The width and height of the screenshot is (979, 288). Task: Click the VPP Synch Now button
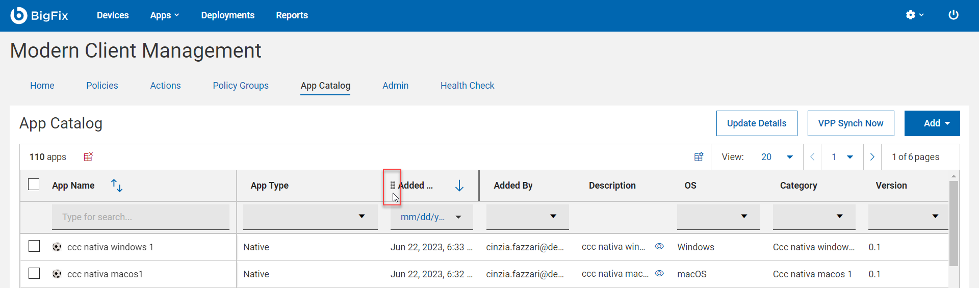[x=851, y=123]
